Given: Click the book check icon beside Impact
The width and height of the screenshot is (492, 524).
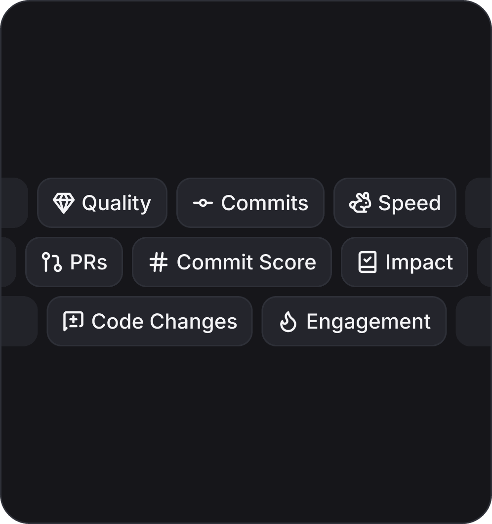Looking at the screenshot, I should (367, 262).
